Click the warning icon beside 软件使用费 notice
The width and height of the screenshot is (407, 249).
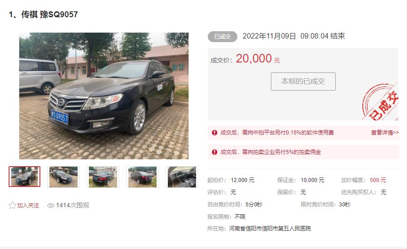pos(215,133)
